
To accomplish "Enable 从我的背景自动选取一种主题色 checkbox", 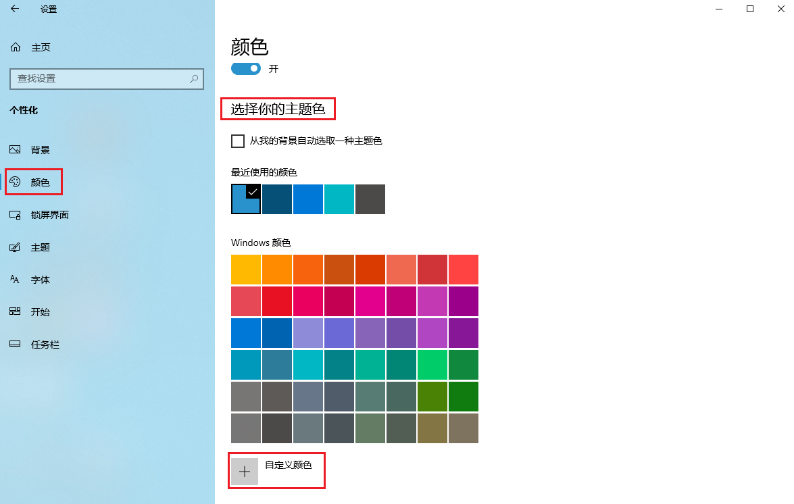I will tap(237, 141).
